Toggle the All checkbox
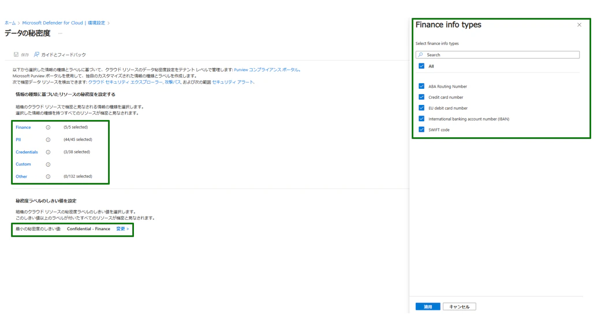This screenshot has width=601, height=319. coord(421,66)
